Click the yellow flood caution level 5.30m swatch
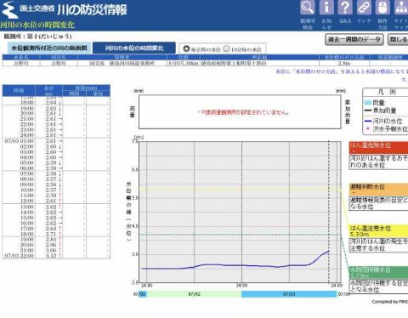Image resolution: width=408 pixels, height=318 pixels. [x=378, y=231]
